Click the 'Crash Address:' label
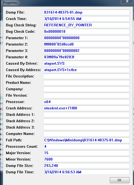 click(x=19, y=108)
